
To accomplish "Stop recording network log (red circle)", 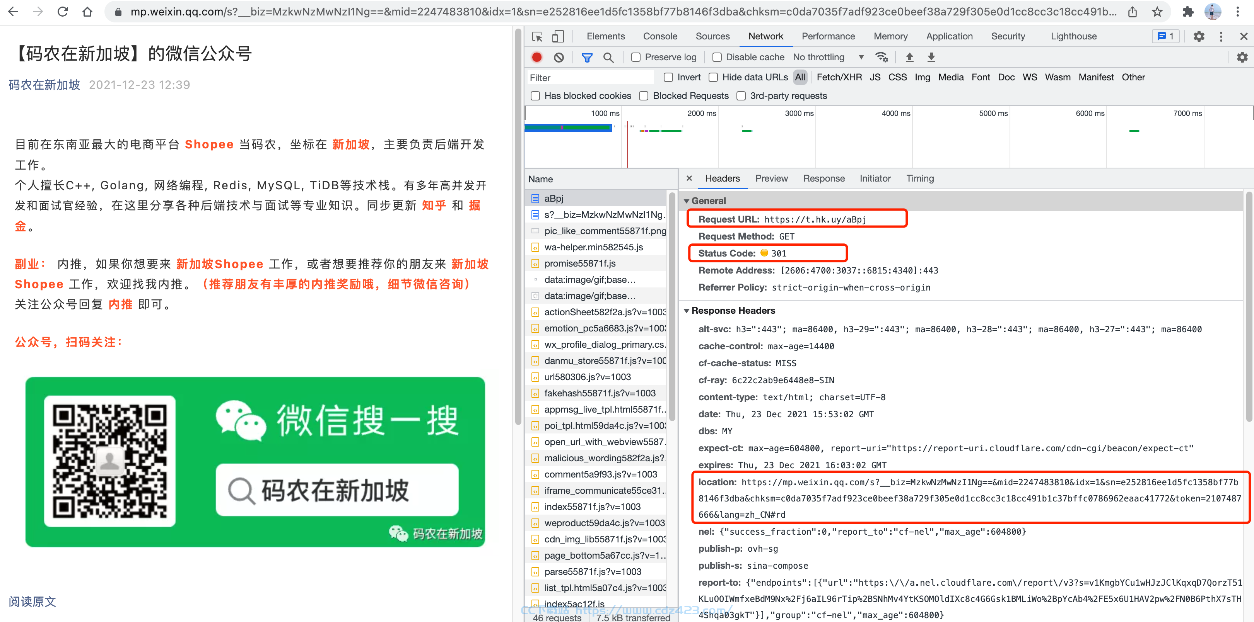I will (537, 58).
